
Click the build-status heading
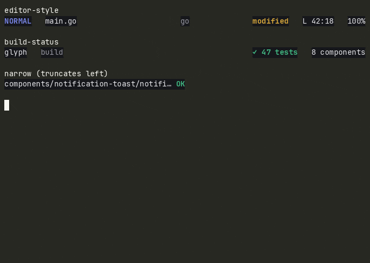tap(31, 42)
